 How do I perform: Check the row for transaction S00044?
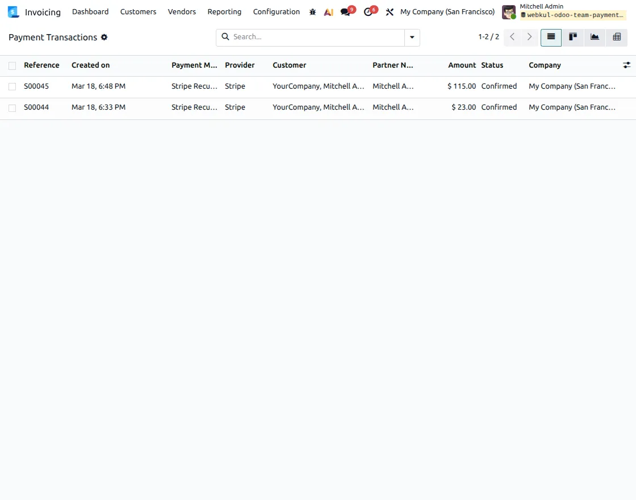[x=12, y=107]
